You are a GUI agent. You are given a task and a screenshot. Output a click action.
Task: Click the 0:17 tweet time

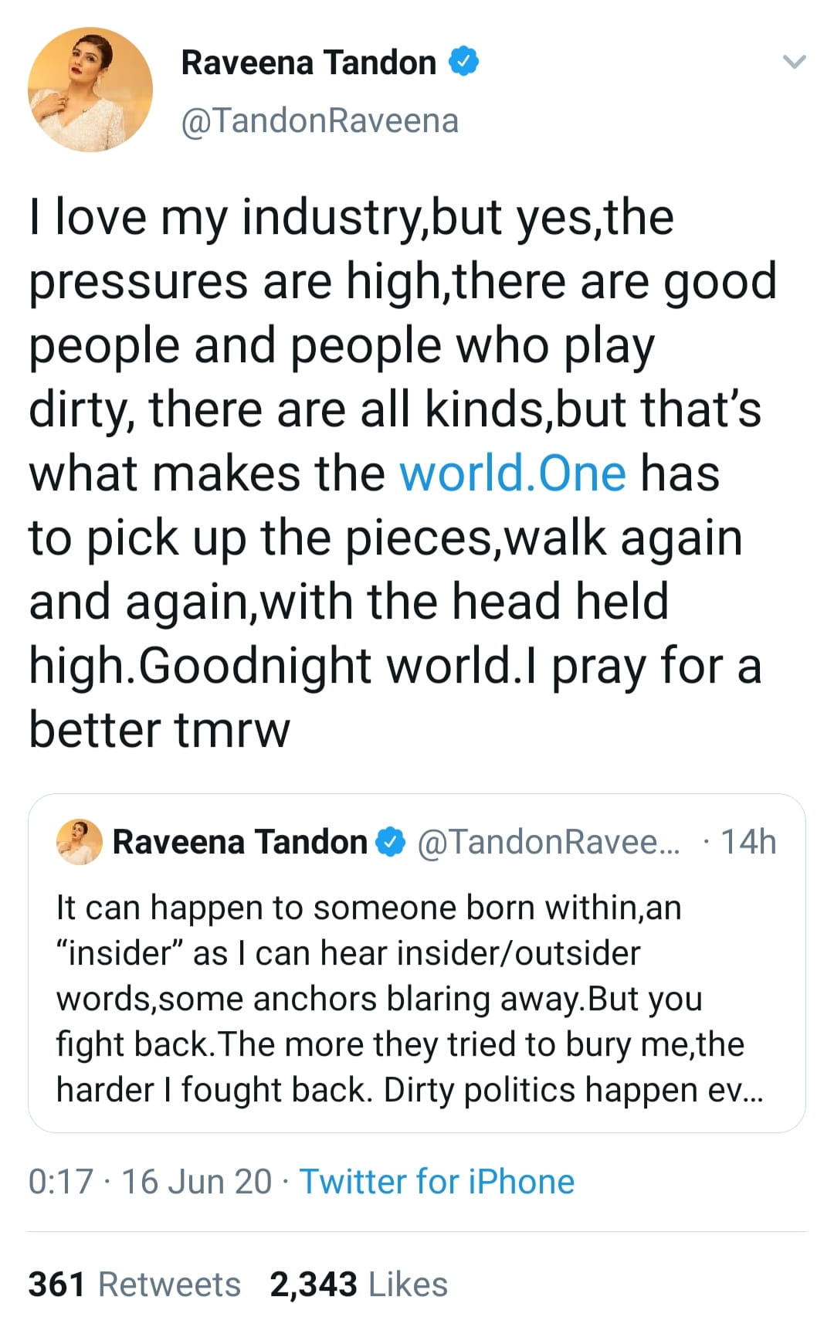pos(60,1182)
